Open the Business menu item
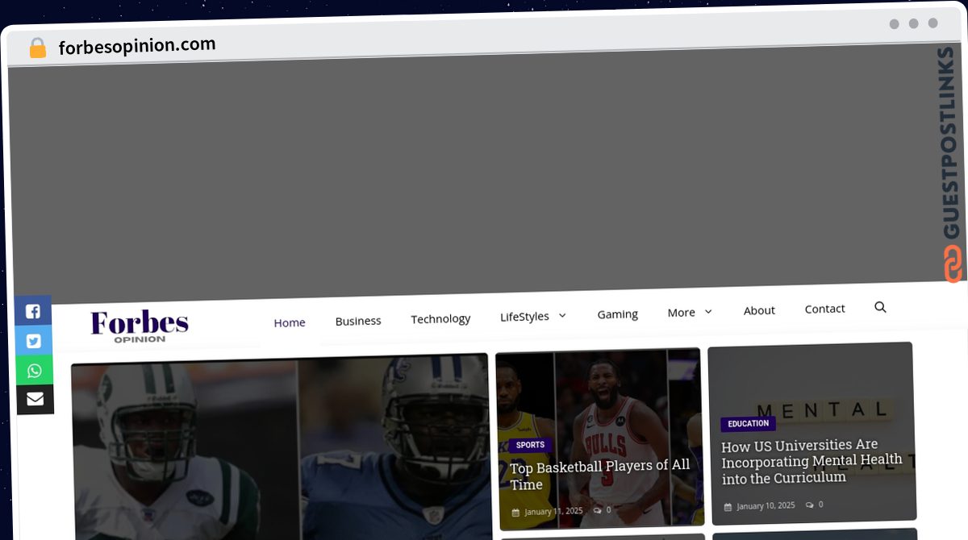The height and width of the screenshot is (540, 968). point(358,321)
